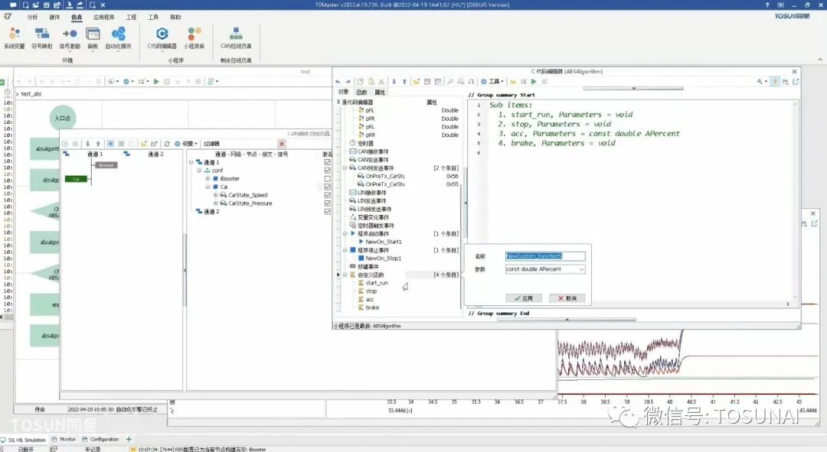Toggle the CarState_Pressure checkbox
The width and height of the screenshot is (827, 452).
[x=328, y=203]
